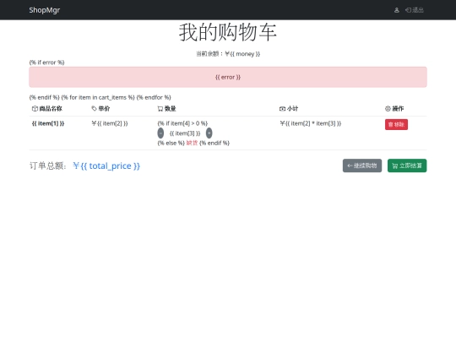Click the {% if error %} template text
This screenshot has width=456, height=342.
(46, 62)
